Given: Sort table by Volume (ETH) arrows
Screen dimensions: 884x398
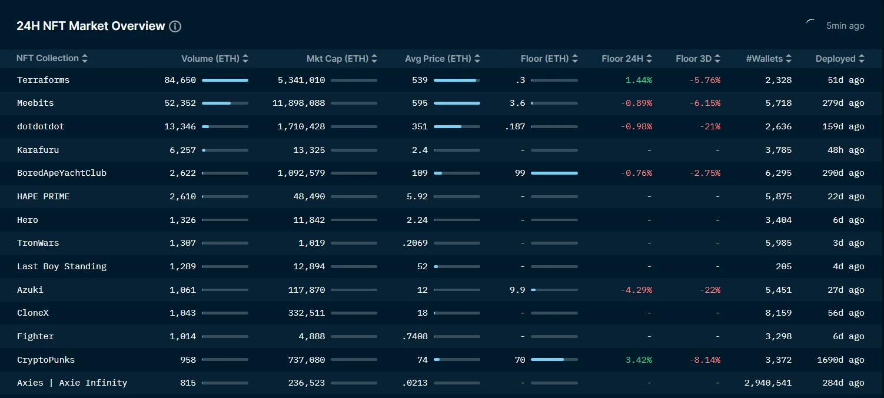Looking at the screenshot, I should click(245, 59).
